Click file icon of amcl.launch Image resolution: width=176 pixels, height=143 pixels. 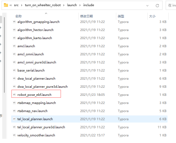click(14, 46)
